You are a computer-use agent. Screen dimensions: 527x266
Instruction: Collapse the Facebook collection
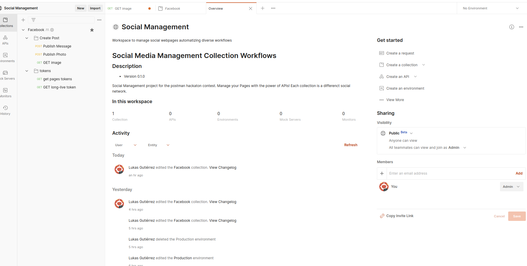23,30
